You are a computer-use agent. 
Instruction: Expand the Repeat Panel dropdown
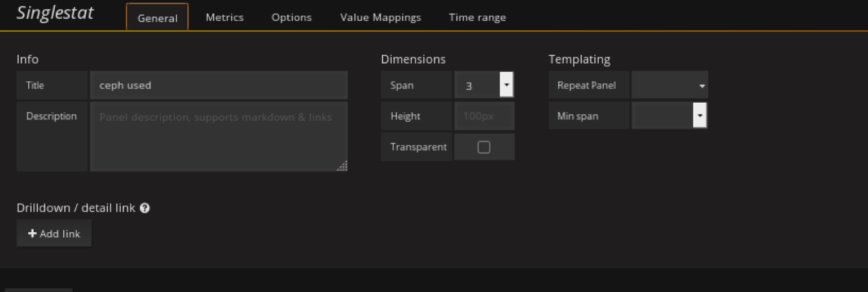click(669, 85)
